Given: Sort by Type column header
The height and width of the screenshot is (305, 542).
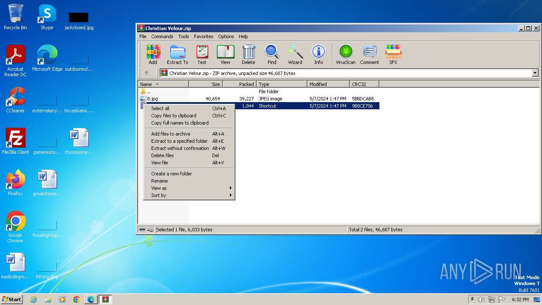Looking at the screenshot, I should 282,84.
